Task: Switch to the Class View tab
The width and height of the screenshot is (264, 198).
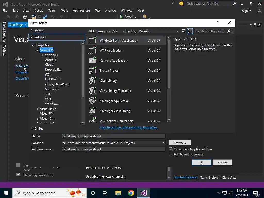Action: [x=229, y=177]
